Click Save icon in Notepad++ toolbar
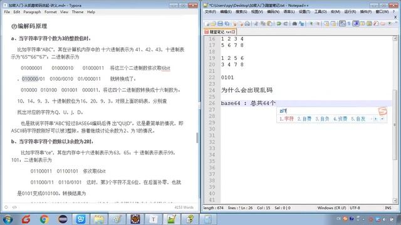This screenshot has width=401, height=225. [220, 24]
